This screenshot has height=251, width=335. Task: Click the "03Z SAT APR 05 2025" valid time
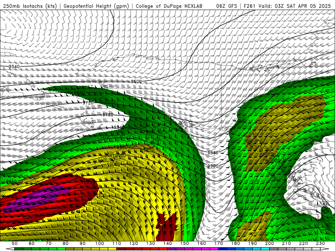click(x=303, y=6)
